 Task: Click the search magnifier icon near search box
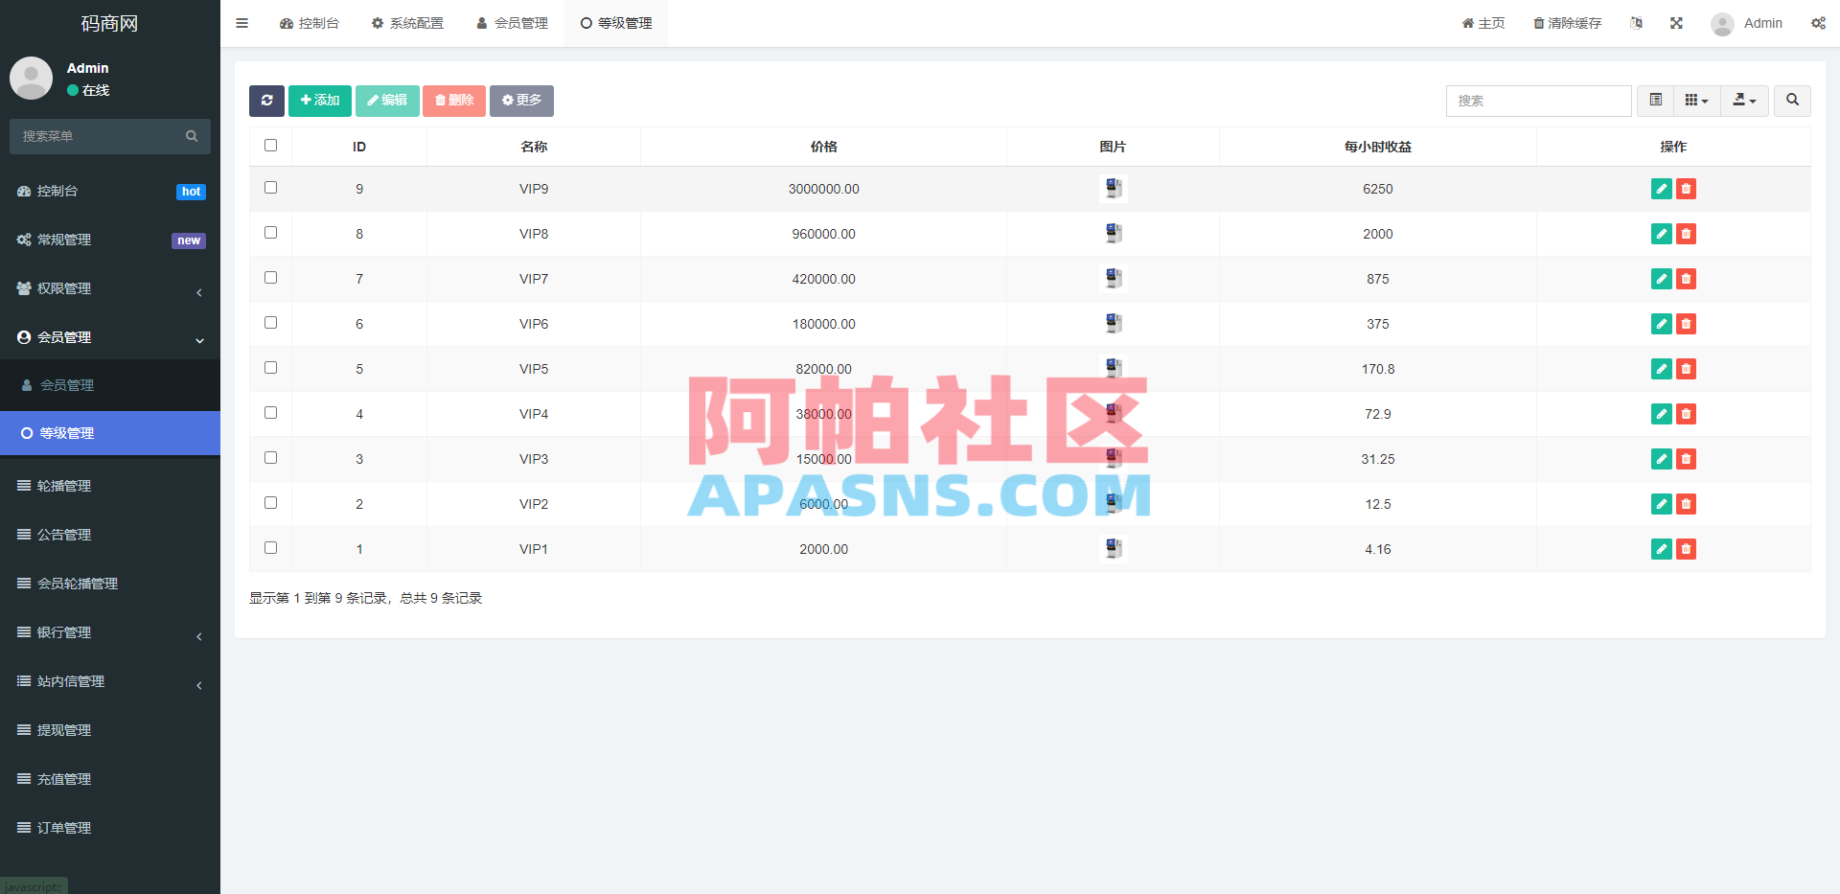(1791, 101)
